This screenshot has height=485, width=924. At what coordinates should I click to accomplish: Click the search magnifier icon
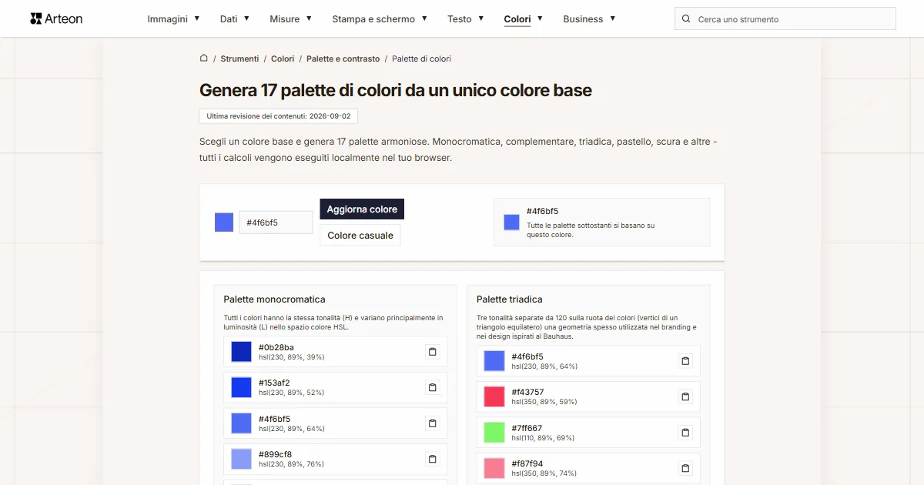(687, 19)
